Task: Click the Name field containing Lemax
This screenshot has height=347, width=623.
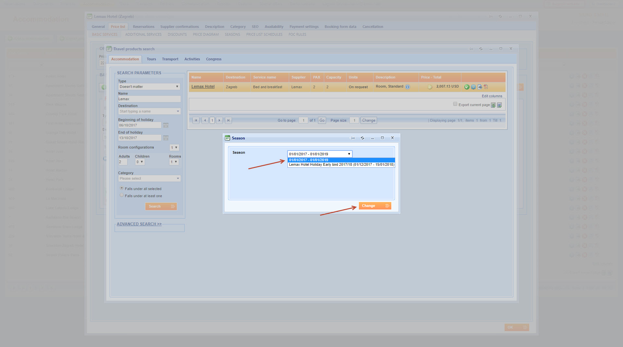Action: click(149, 99)
